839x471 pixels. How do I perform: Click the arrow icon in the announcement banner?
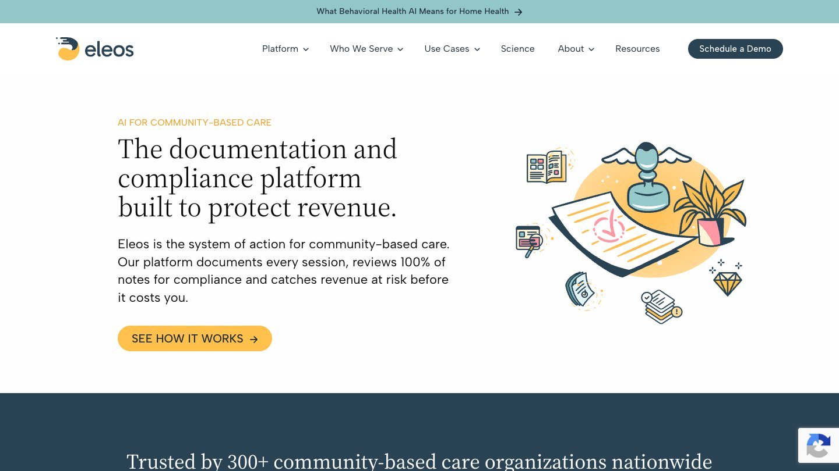pos(519,12)
